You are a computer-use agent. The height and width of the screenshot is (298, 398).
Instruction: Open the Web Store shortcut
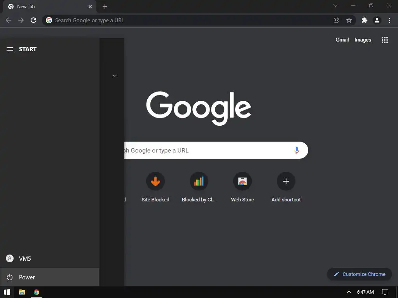point(243,187)
